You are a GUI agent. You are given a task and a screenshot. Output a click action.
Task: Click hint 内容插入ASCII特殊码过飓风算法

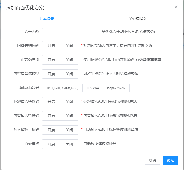pos(110,115)
